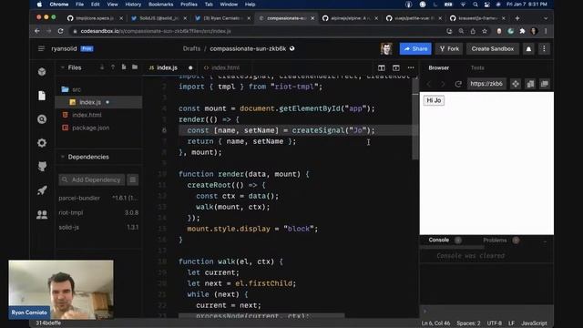This screenshot has height=328, width=583.
Task: Open the Chrome Bookmarks menu
Action: point(160,5)
